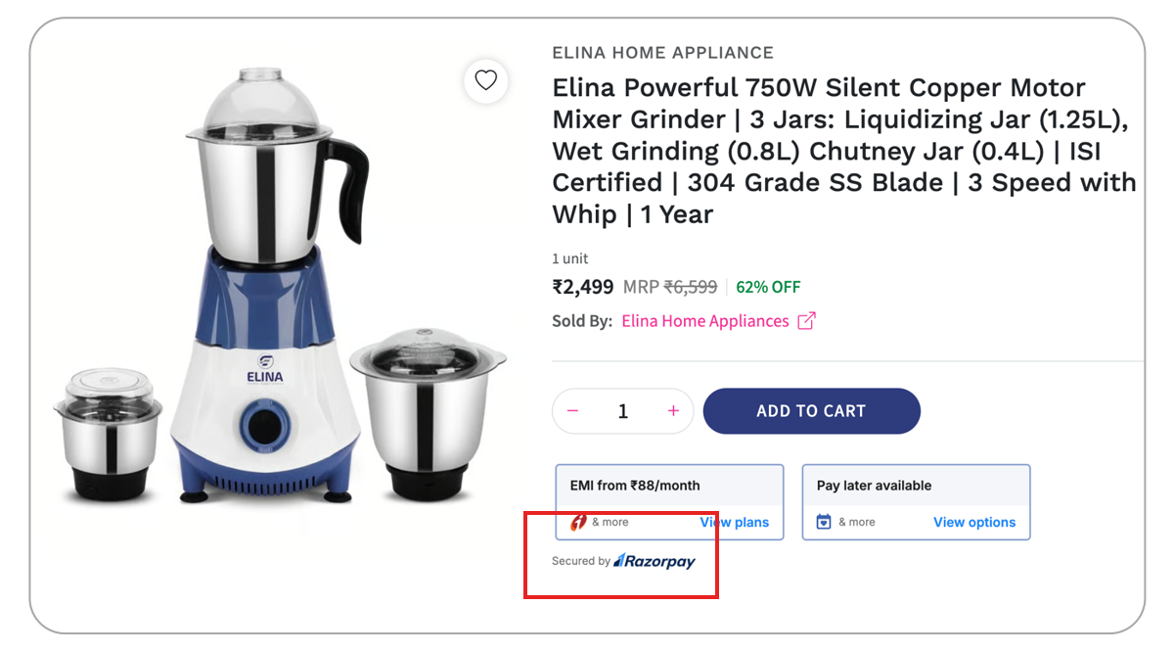This screenshot has width=1174, height=651.
Task: Select the EMI from ₹88/month card
Action: (669, 502)
